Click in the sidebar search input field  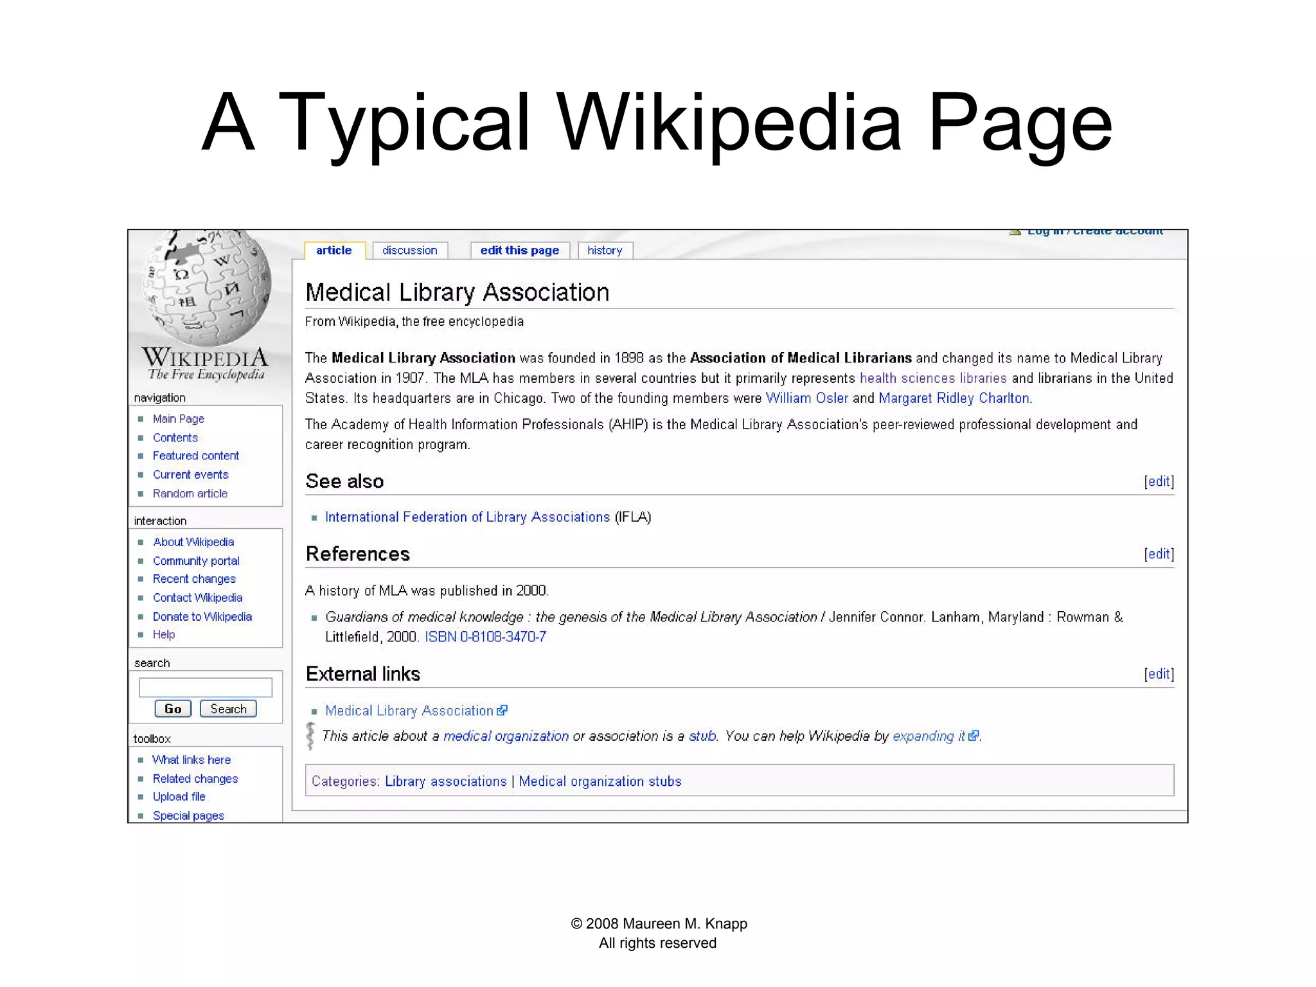[206, 688]
